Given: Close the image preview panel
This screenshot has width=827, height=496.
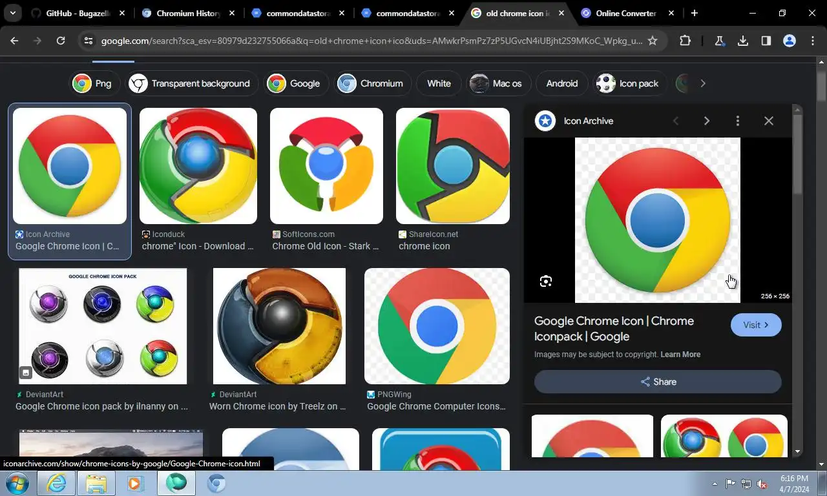Looking at the screenshot, I should pos(768,121).
